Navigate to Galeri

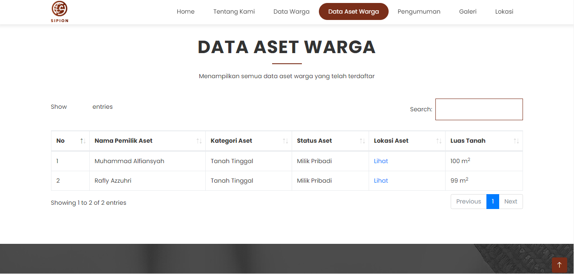(468, 11)
